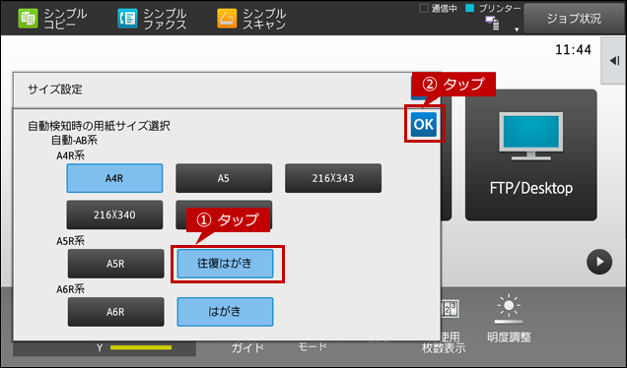627x368 pixels.
Task: Tap the FTP/Desktop tile
Action: [531, 154]
